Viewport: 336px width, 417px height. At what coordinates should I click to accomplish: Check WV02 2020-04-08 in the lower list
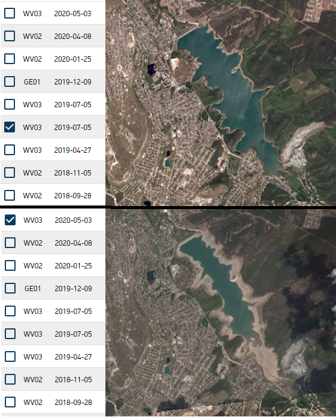(10, 243)
